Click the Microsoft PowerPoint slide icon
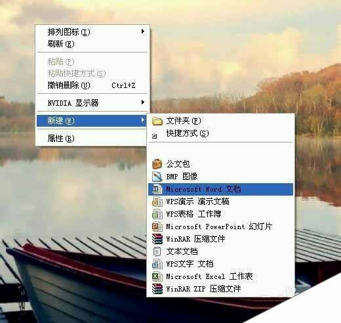Screen dimensions: 341x323 point(157,226)
